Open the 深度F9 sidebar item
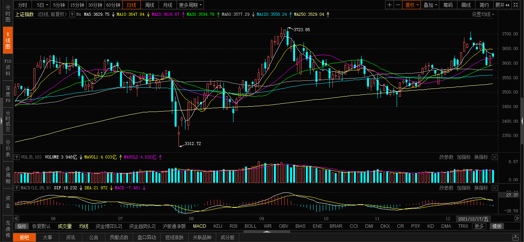Screen dimensions: 524x242 point(8,94)
